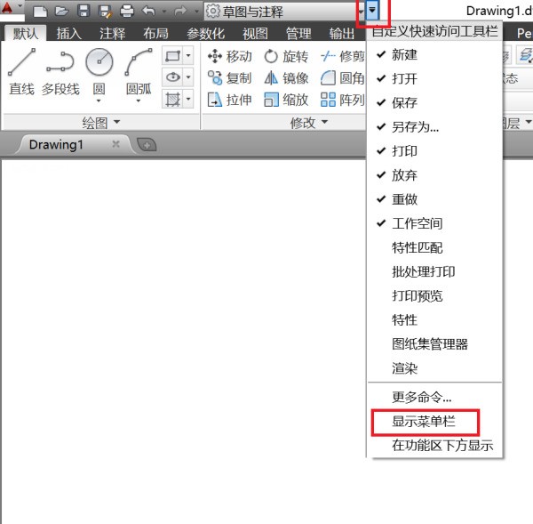Select the 圆角 (Fillet) tool
This screenshot has height=524, width=533.
pyautogui.click(x=343, y=78)
